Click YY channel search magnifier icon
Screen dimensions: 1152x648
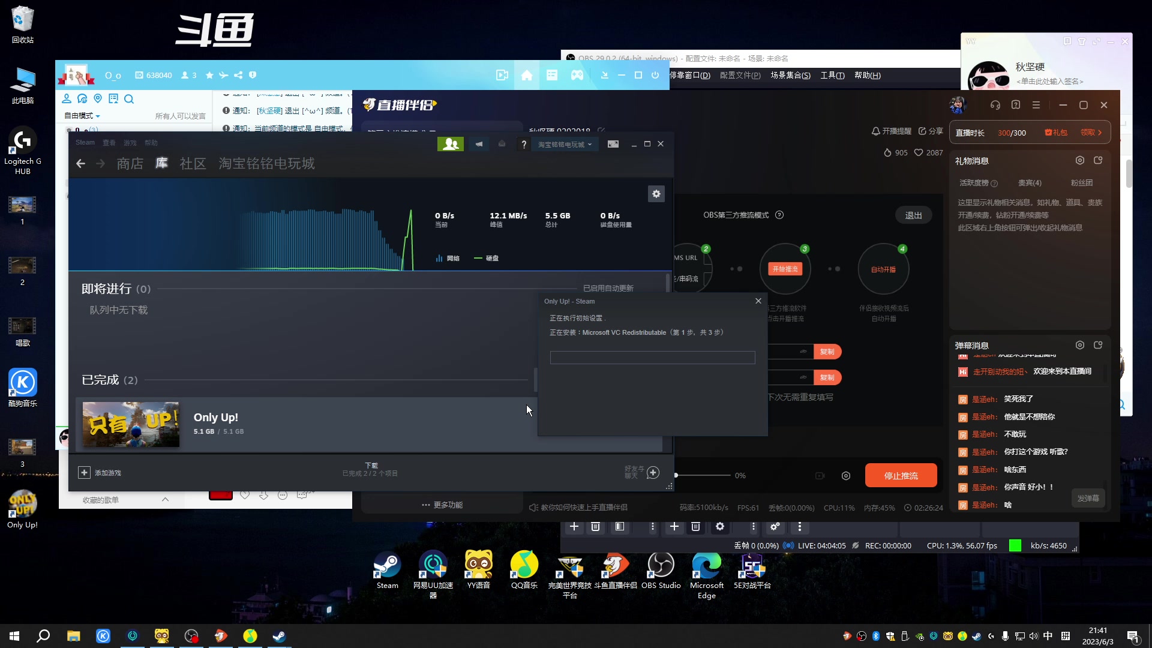129,99
